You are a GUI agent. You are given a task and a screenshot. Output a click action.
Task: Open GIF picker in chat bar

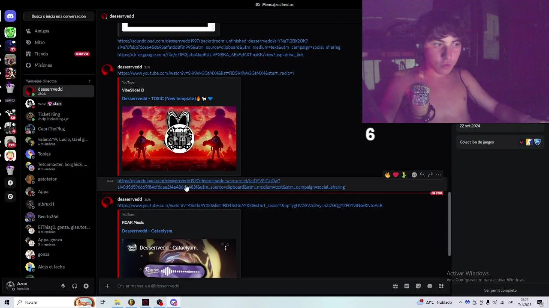click(407, 286)
